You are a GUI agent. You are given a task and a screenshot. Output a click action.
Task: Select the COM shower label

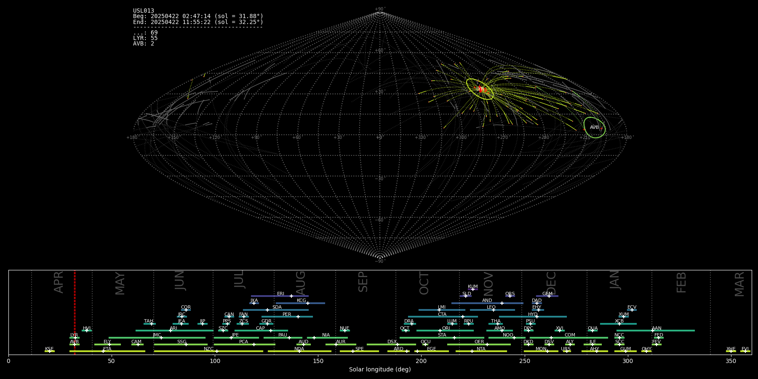[x=570, y=335]
